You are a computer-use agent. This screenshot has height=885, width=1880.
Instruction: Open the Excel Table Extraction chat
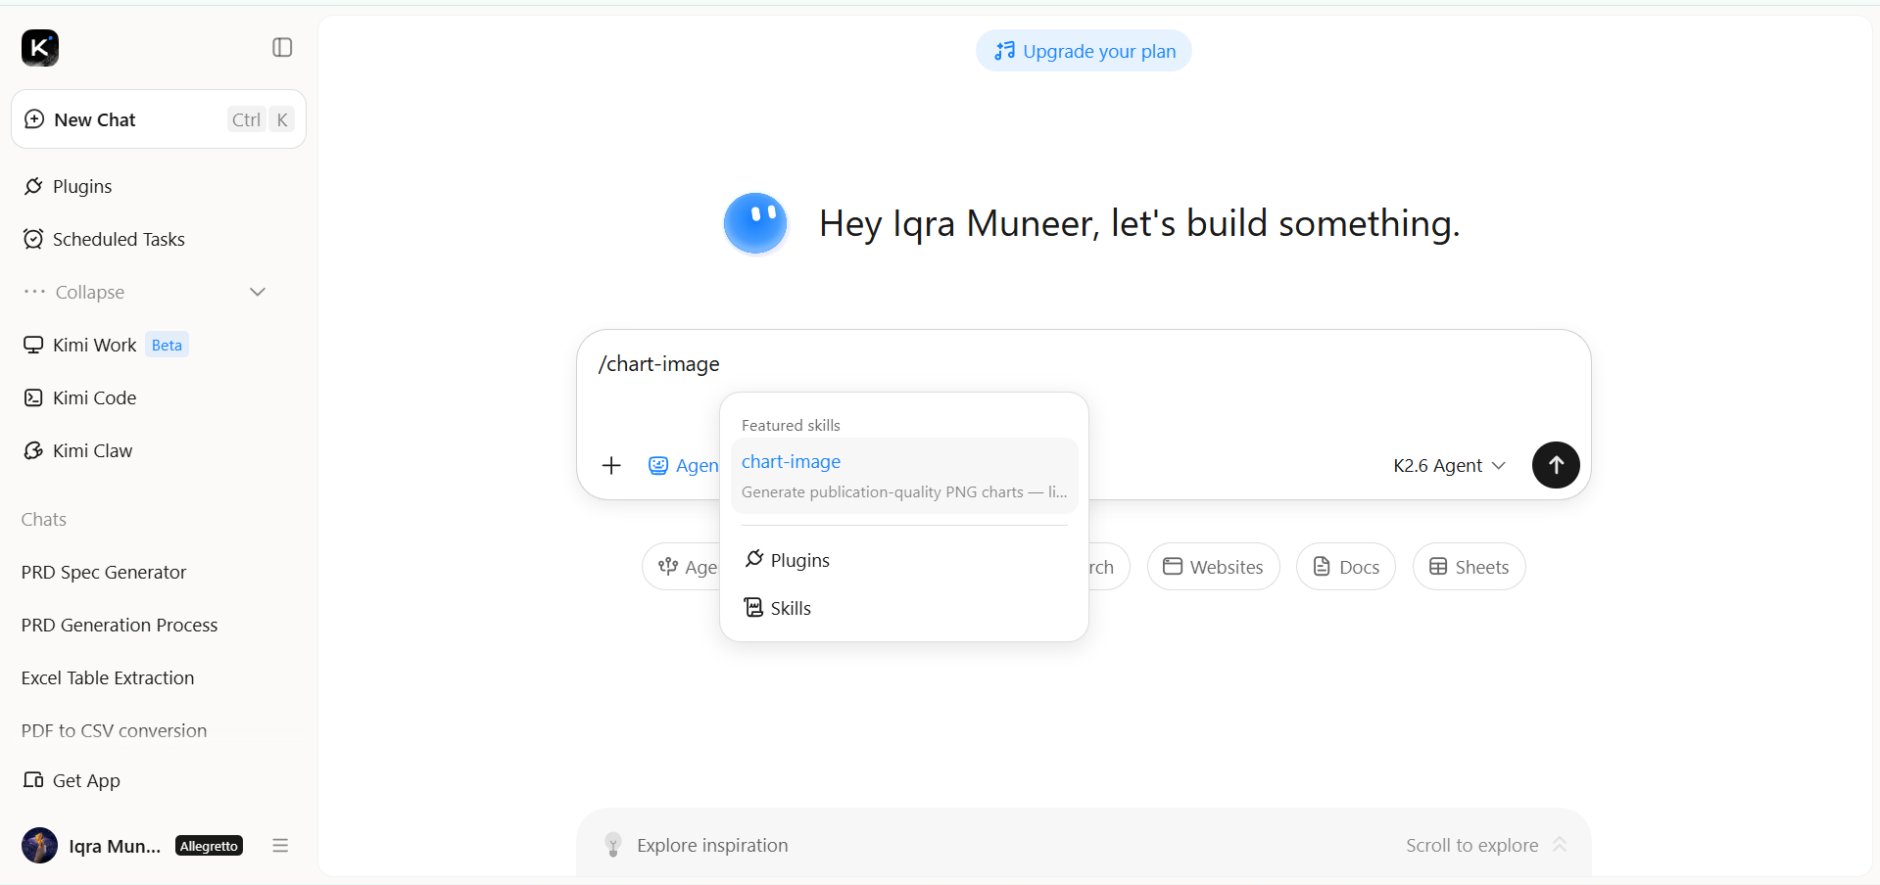pyautogui.click(x=108, y=677)
